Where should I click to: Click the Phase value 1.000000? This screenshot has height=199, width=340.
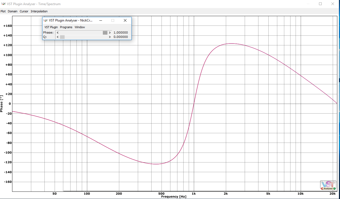pyautogui.click(x=121, y=32)
